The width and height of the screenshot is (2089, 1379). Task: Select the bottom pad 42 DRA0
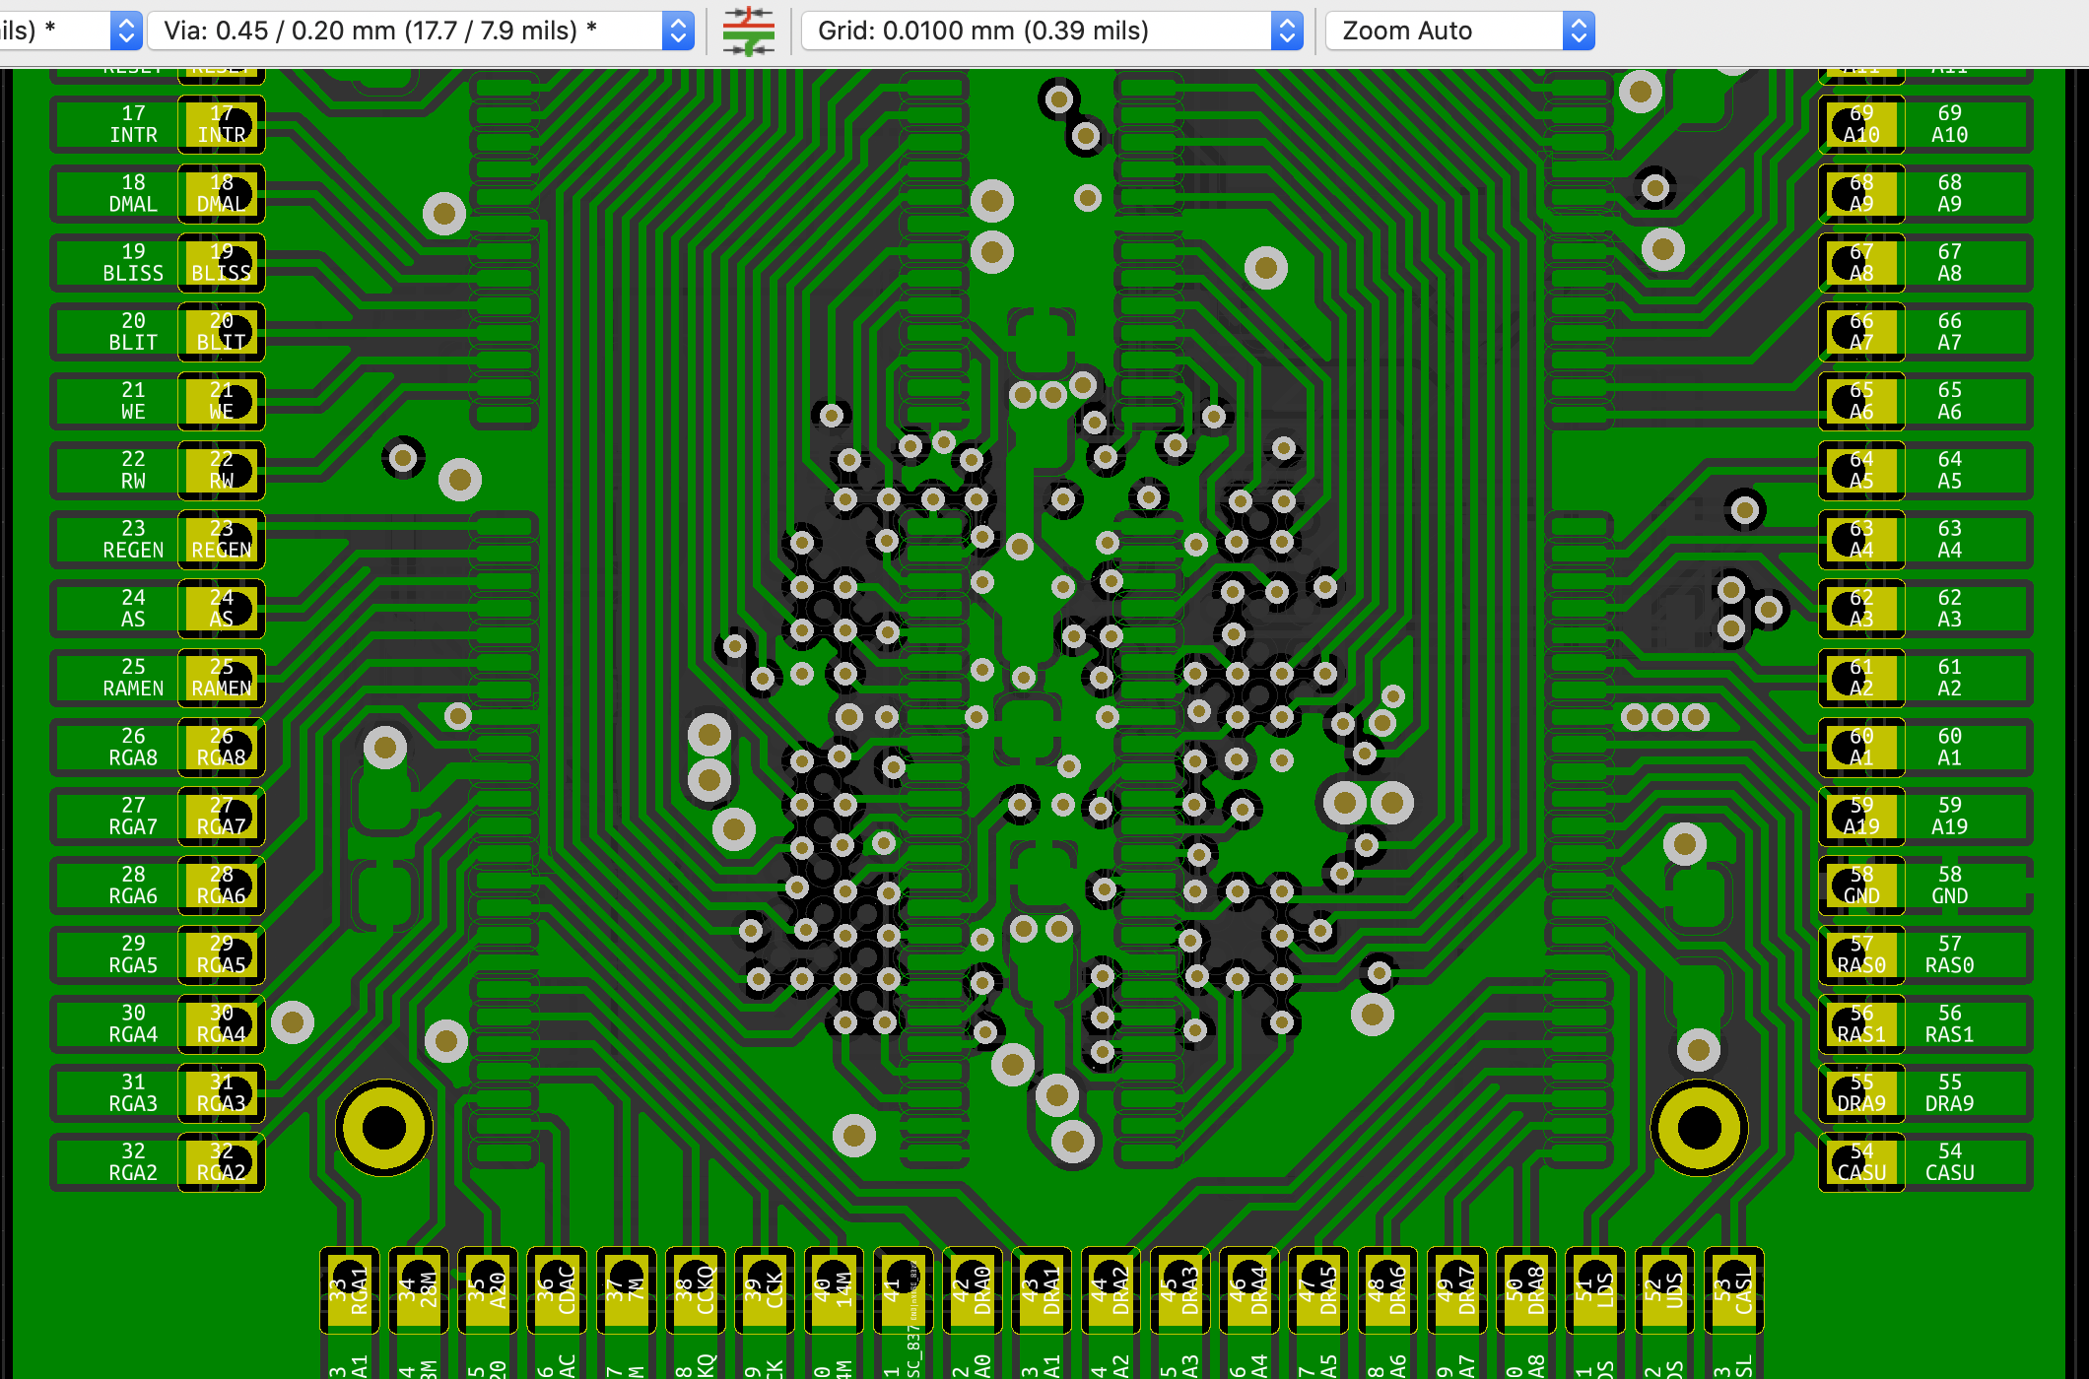973,1290
